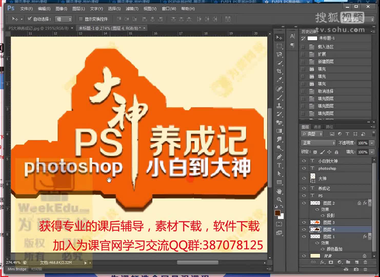The width and height of the screenshot is (380, 277).
Task: Switch to the 通道 tab
Action: [x=317, y=127]
